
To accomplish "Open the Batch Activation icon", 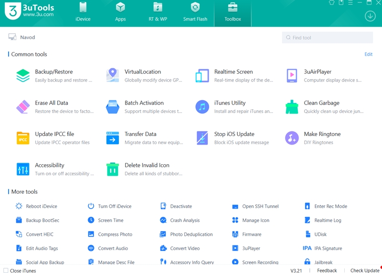I will [113, 106].
